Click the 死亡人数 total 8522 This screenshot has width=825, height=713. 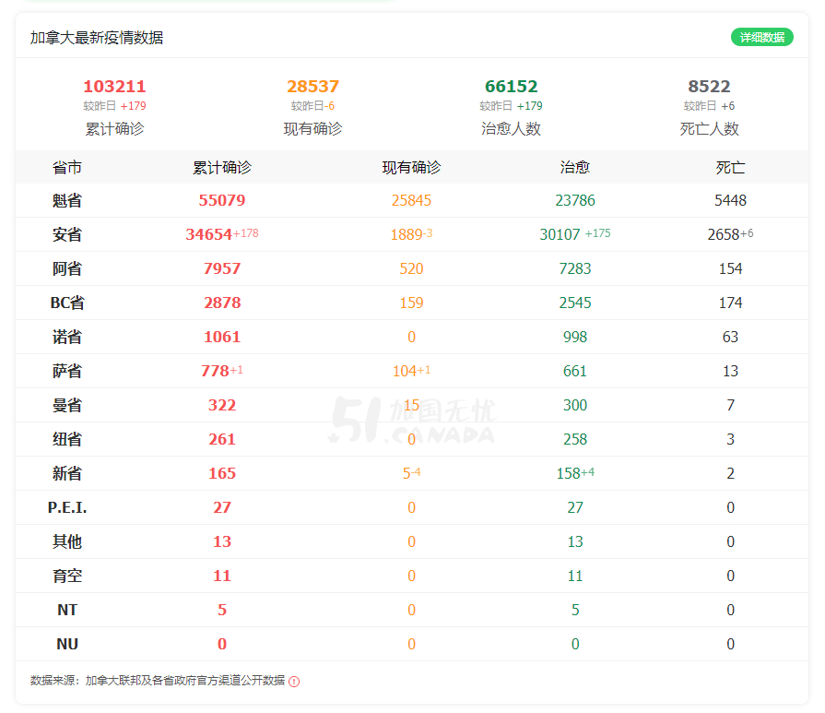tap(709, 87)
